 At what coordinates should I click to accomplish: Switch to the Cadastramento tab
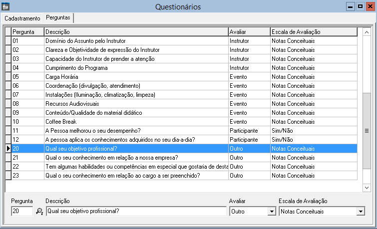[x=22, y=18]
